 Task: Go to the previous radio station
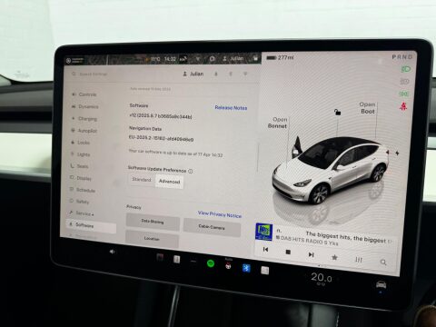265,250
